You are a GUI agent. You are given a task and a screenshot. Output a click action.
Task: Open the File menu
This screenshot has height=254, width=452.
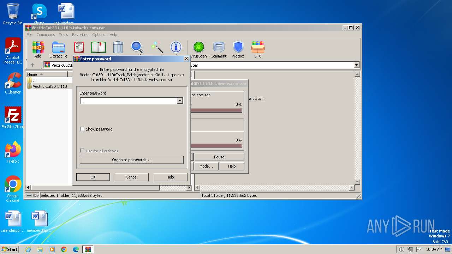(29, 35)
